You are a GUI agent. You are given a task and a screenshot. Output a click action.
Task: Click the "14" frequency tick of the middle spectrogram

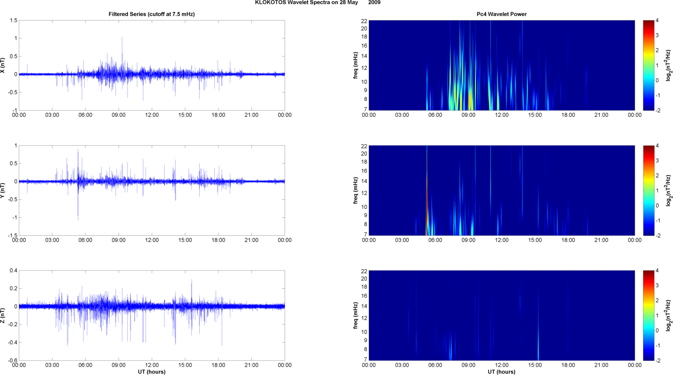(364, 181)
